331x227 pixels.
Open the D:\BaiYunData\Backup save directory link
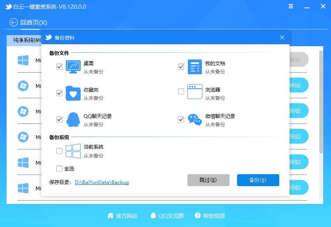click(102, 182)
